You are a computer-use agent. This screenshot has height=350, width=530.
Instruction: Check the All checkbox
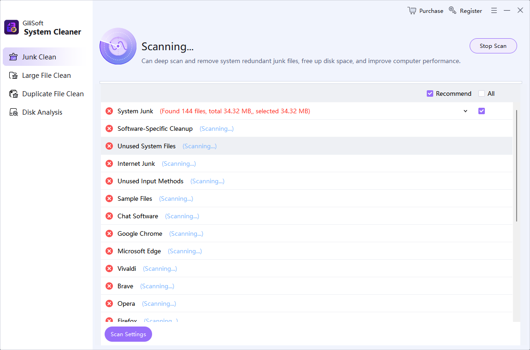pyautogui.click(x=482, y=93)
